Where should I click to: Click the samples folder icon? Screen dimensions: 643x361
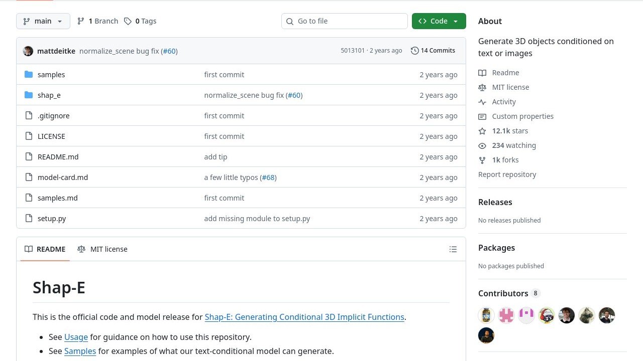[x=29, y=75]
